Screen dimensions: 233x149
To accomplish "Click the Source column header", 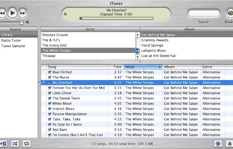I will (x=19, y=29).
